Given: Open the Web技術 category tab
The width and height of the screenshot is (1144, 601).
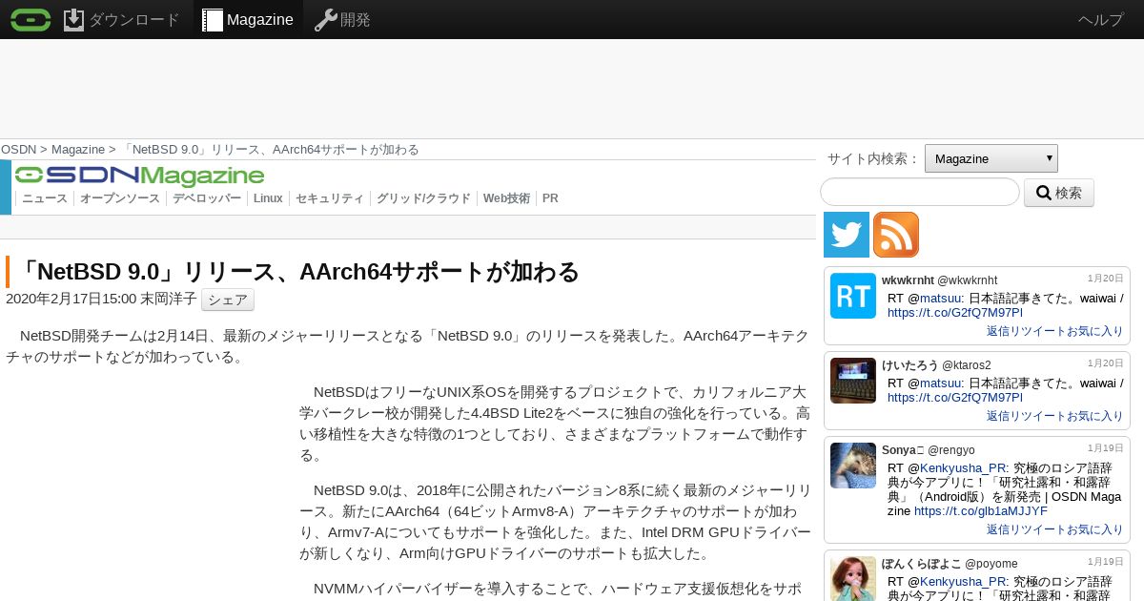Looking at the screenshot, I should [x=506, y=198].
